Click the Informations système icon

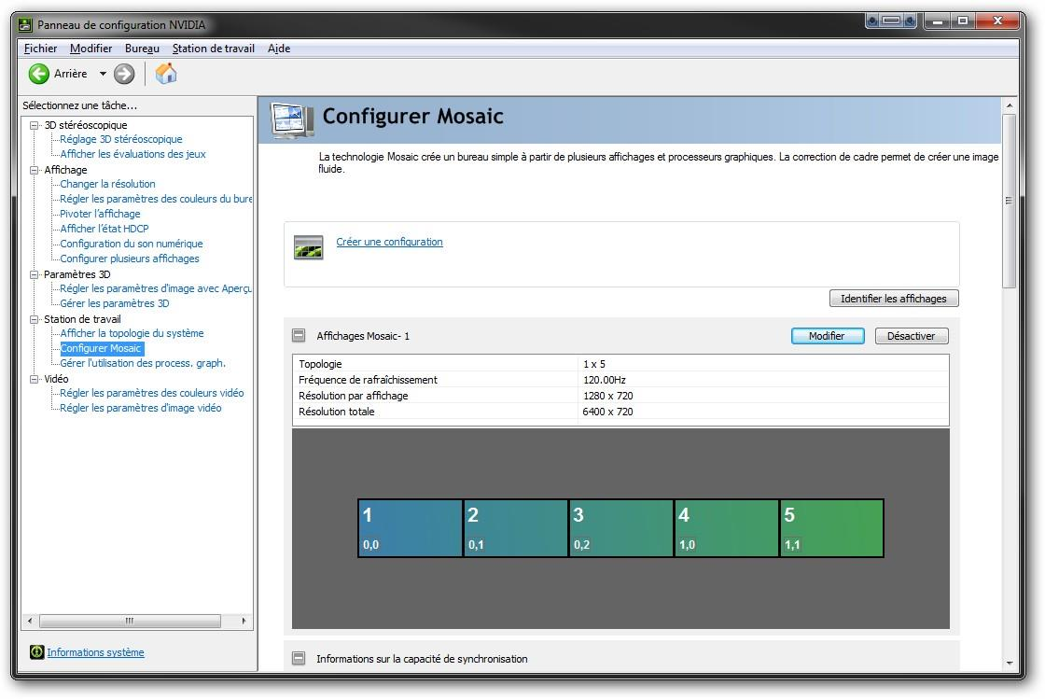coord(36,652)
